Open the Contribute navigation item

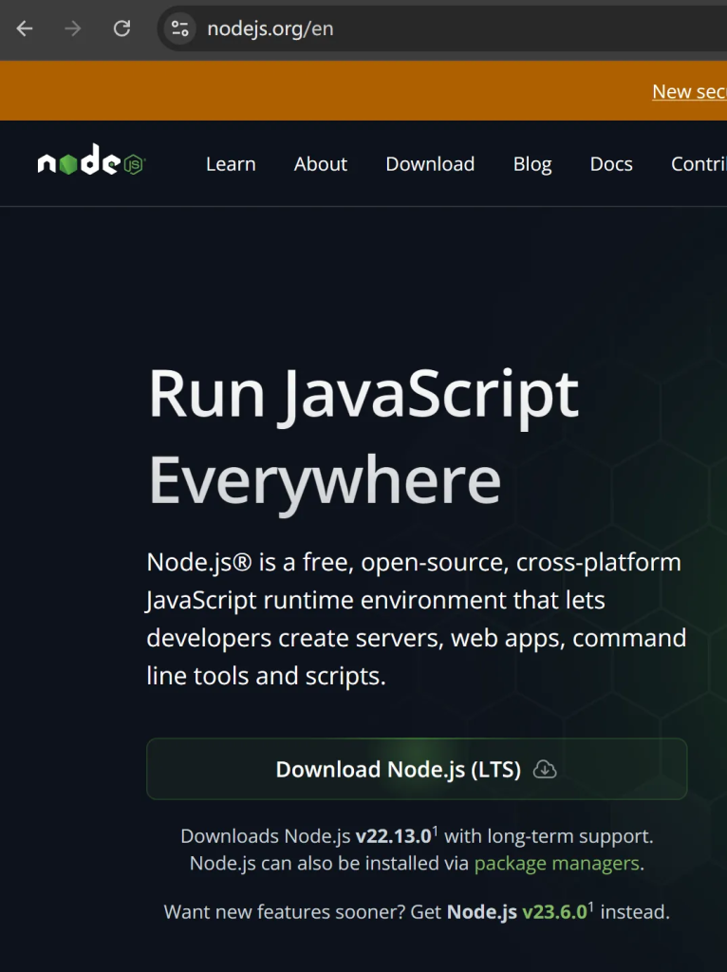pos(699,164)
